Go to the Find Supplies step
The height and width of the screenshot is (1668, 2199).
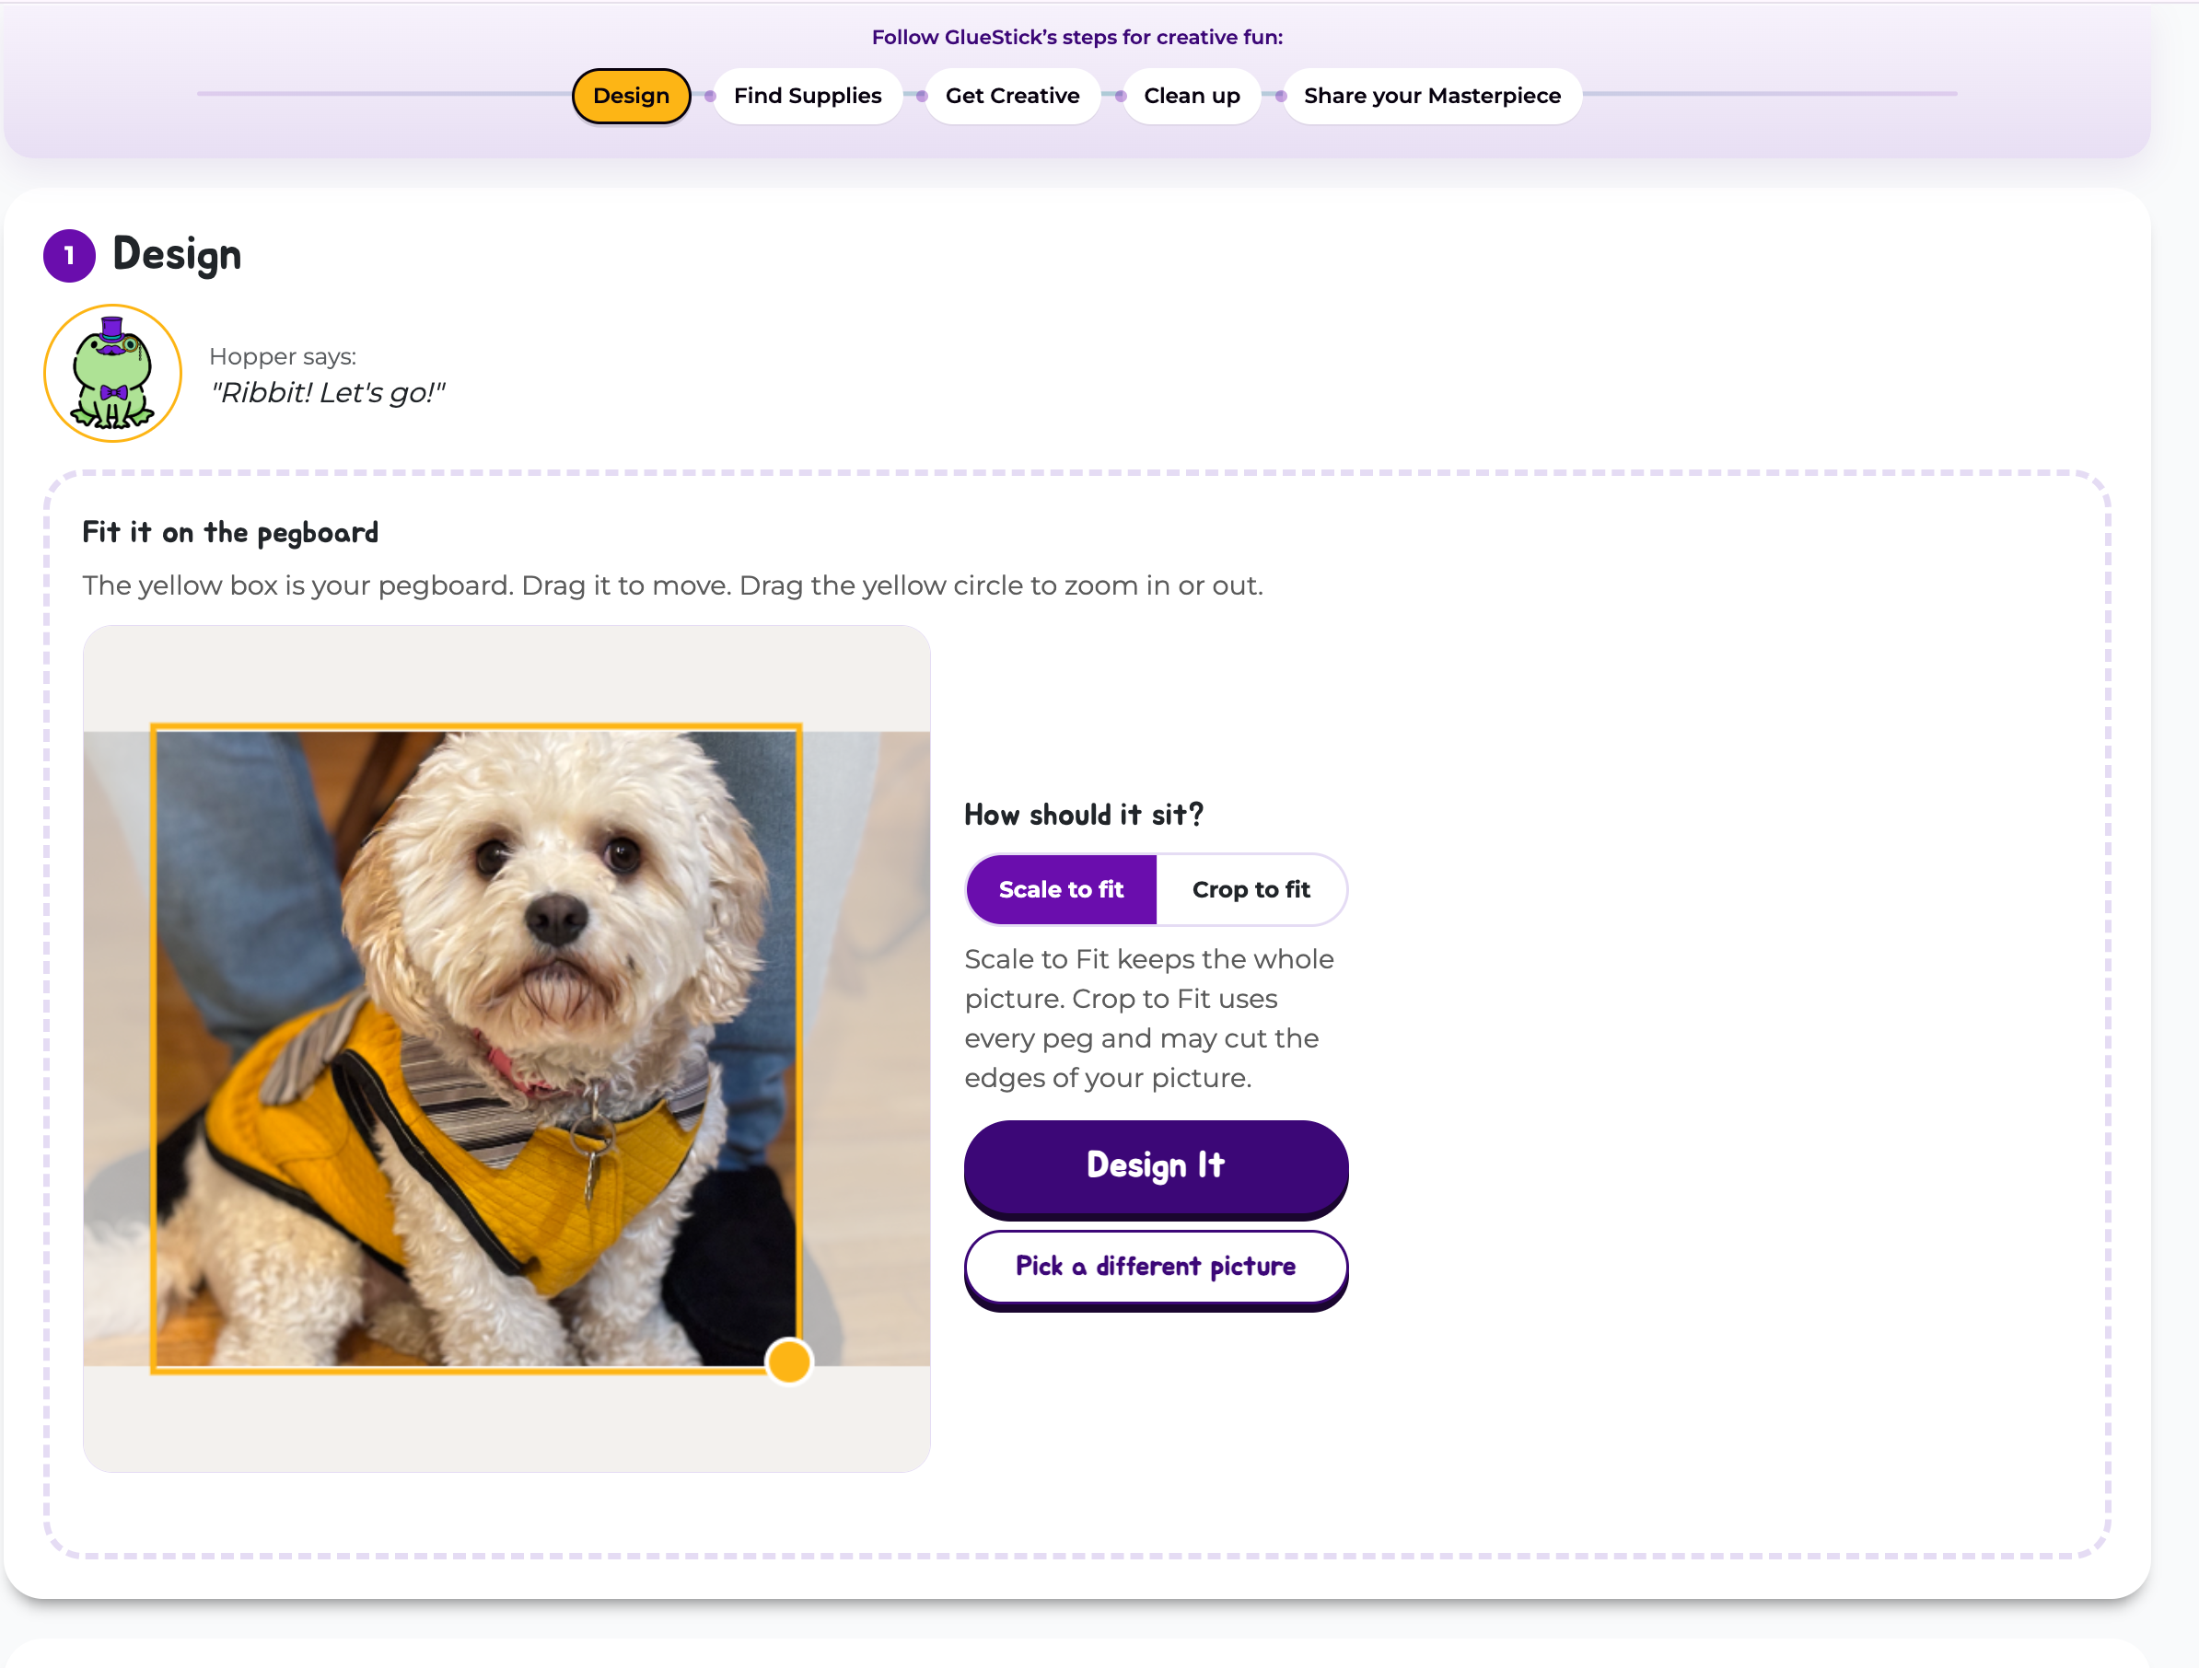pyautogui.click(x=808, y=96)
